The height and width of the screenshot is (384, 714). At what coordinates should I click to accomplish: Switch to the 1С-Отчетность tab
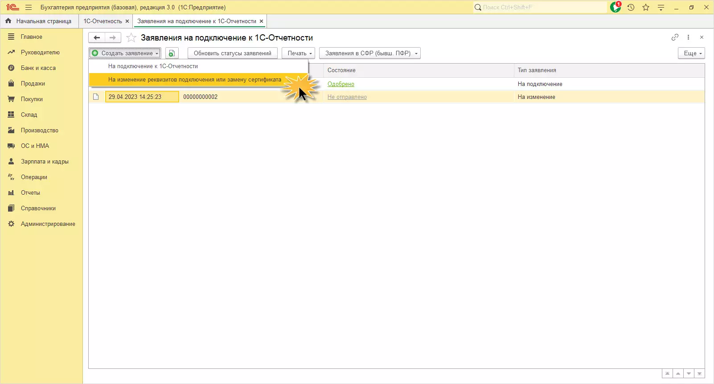103,21
